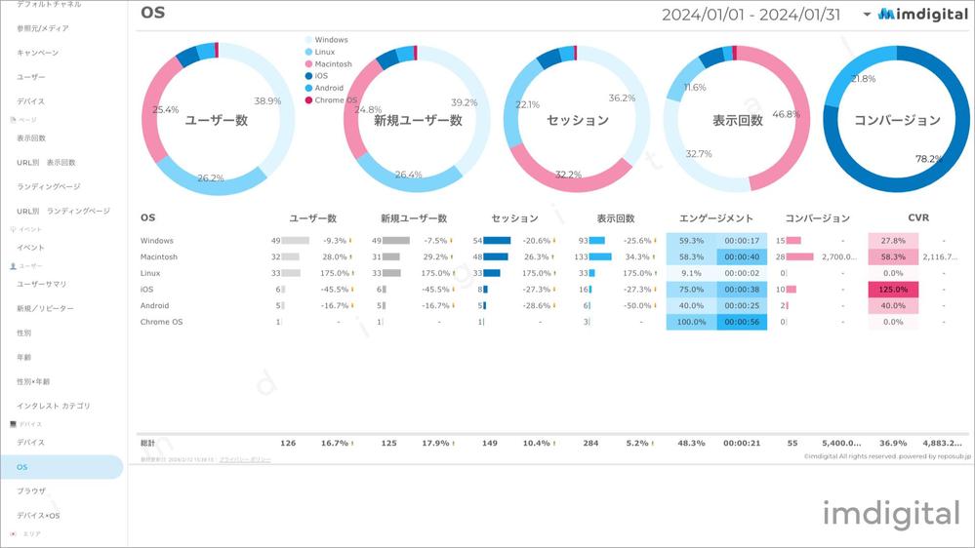Click the Windows legend color dot

tap(308, 40)
